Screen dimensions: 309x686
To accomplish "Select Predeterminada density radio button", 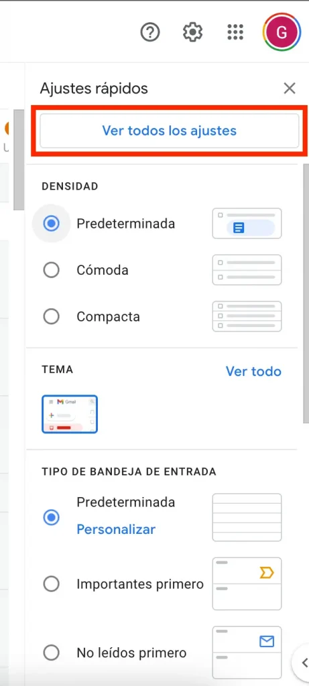I will pyautogui.click(x=51, y=224).
